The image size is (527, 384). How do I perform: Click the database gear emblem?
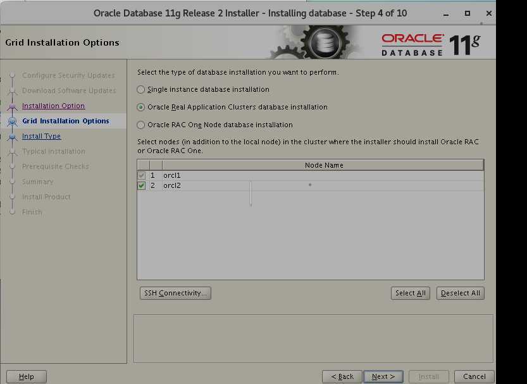point(324,42)
